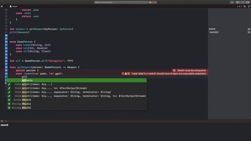This screenshot has height=141, width=251.
Task: Click the variable icon beside PRId32
Action: (x=9, y=108)
